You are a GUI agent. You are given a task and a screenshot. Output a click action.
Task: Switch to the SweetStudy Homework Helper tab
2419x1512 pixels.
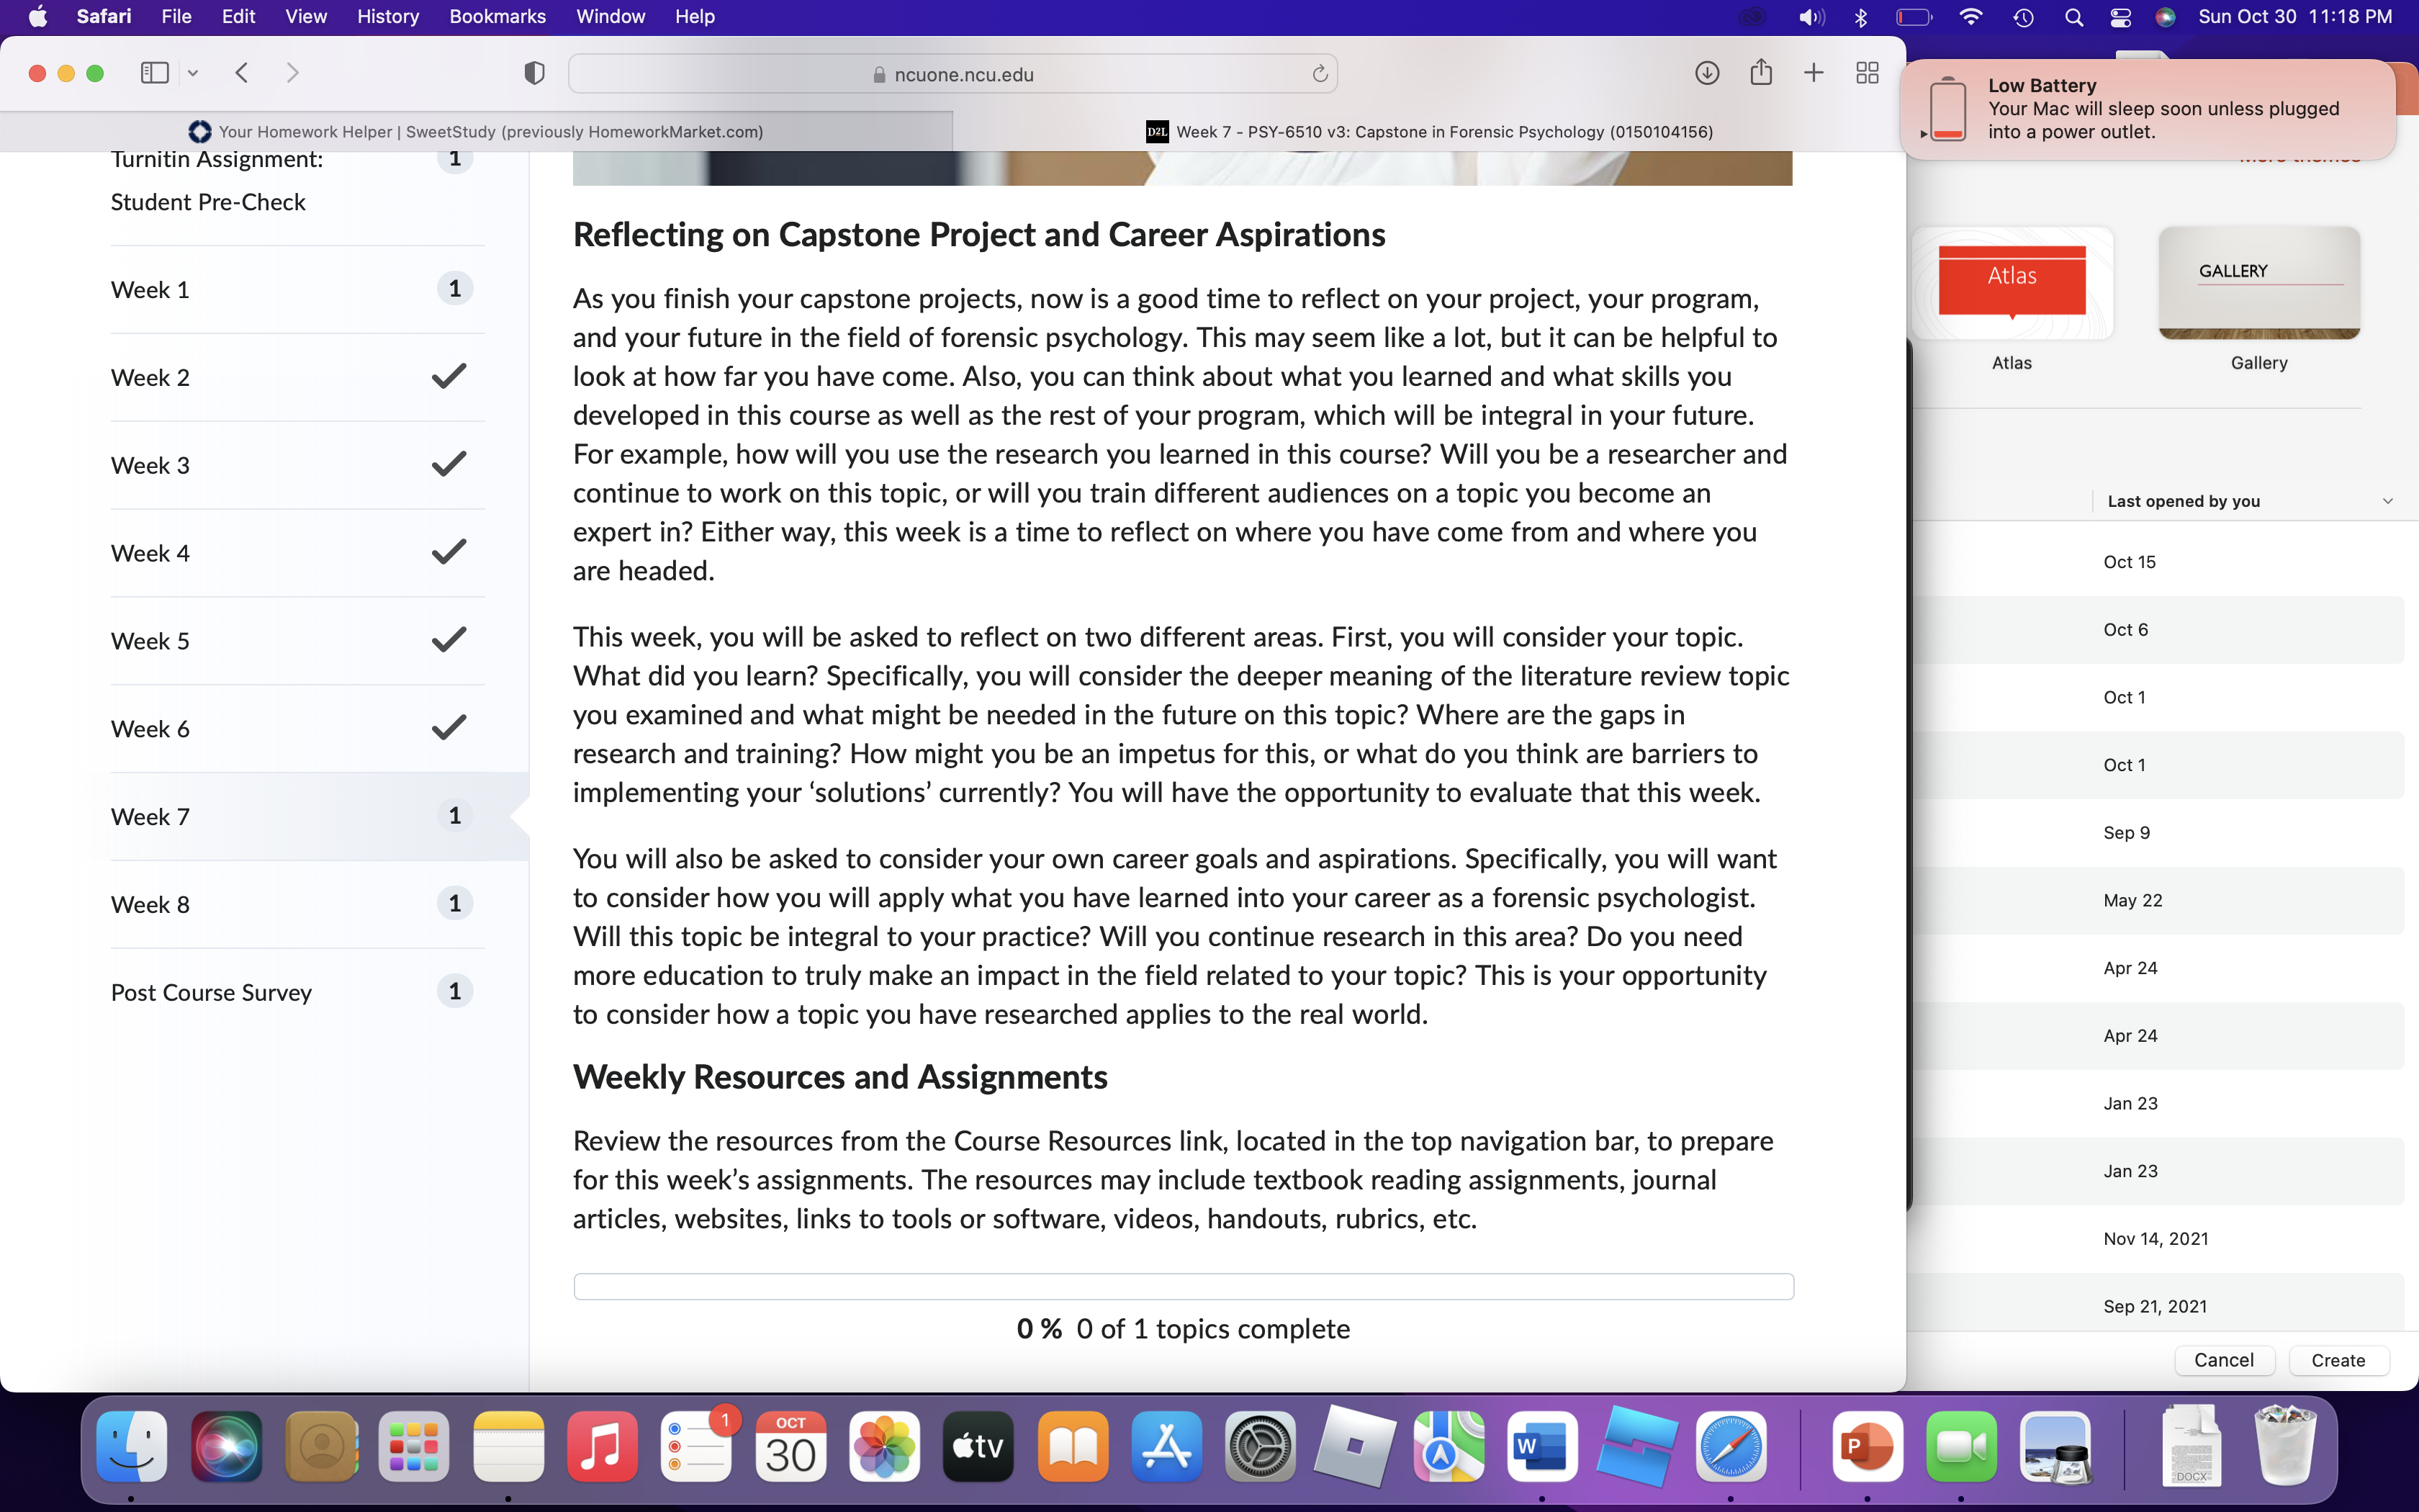[476, 132]
